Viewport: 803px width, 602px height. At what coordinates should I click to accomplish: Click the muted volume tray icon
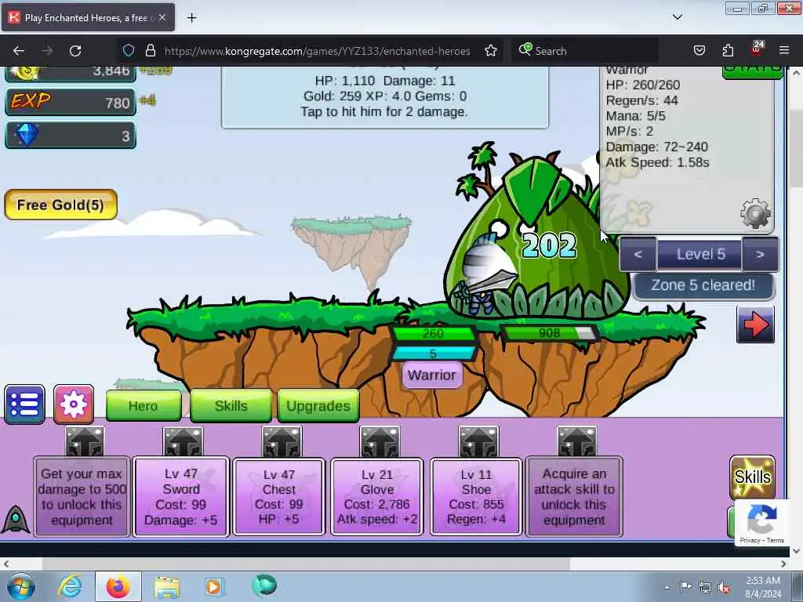[724, 587]
